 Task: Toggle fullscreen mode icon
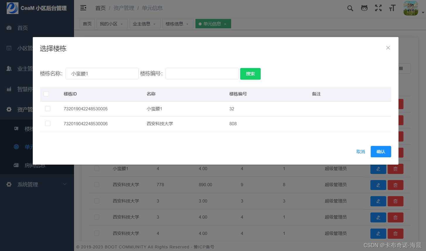click(378, 8)
